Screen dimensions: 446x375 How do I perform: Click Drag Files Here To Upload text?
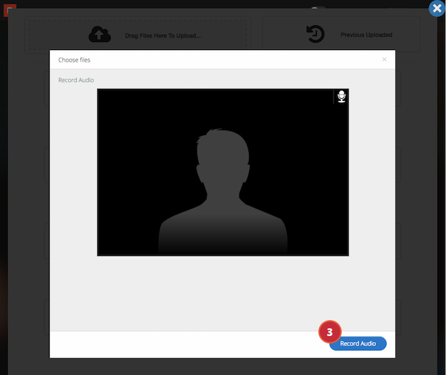(x=163, y=36)
